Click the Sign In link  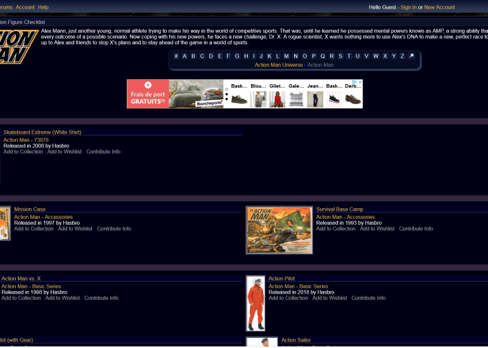[409, 7]
